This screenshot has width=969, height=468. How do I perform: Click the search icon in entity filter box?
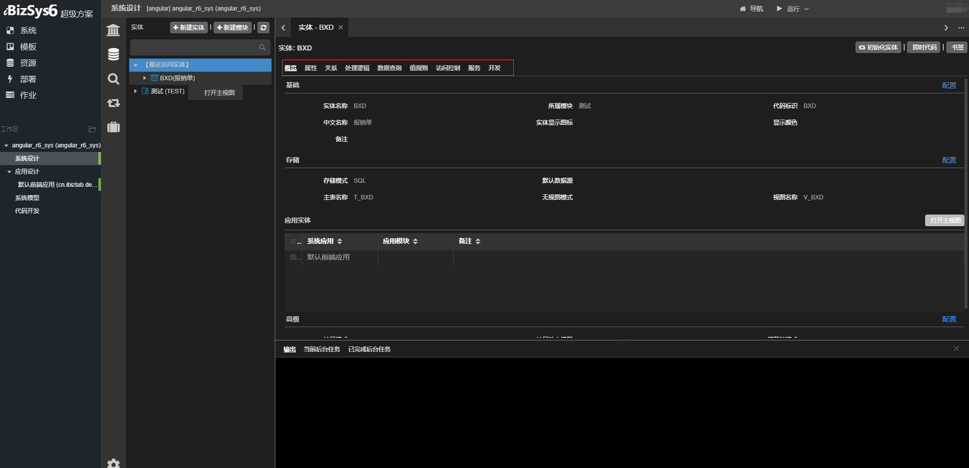point(262,47)
